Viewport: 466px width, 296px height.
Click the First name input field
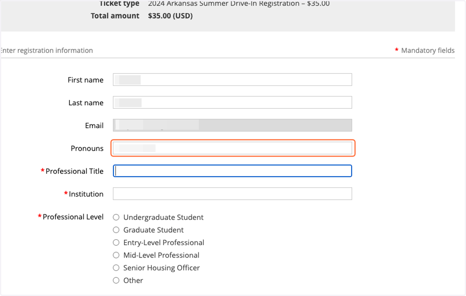point(232,80)
